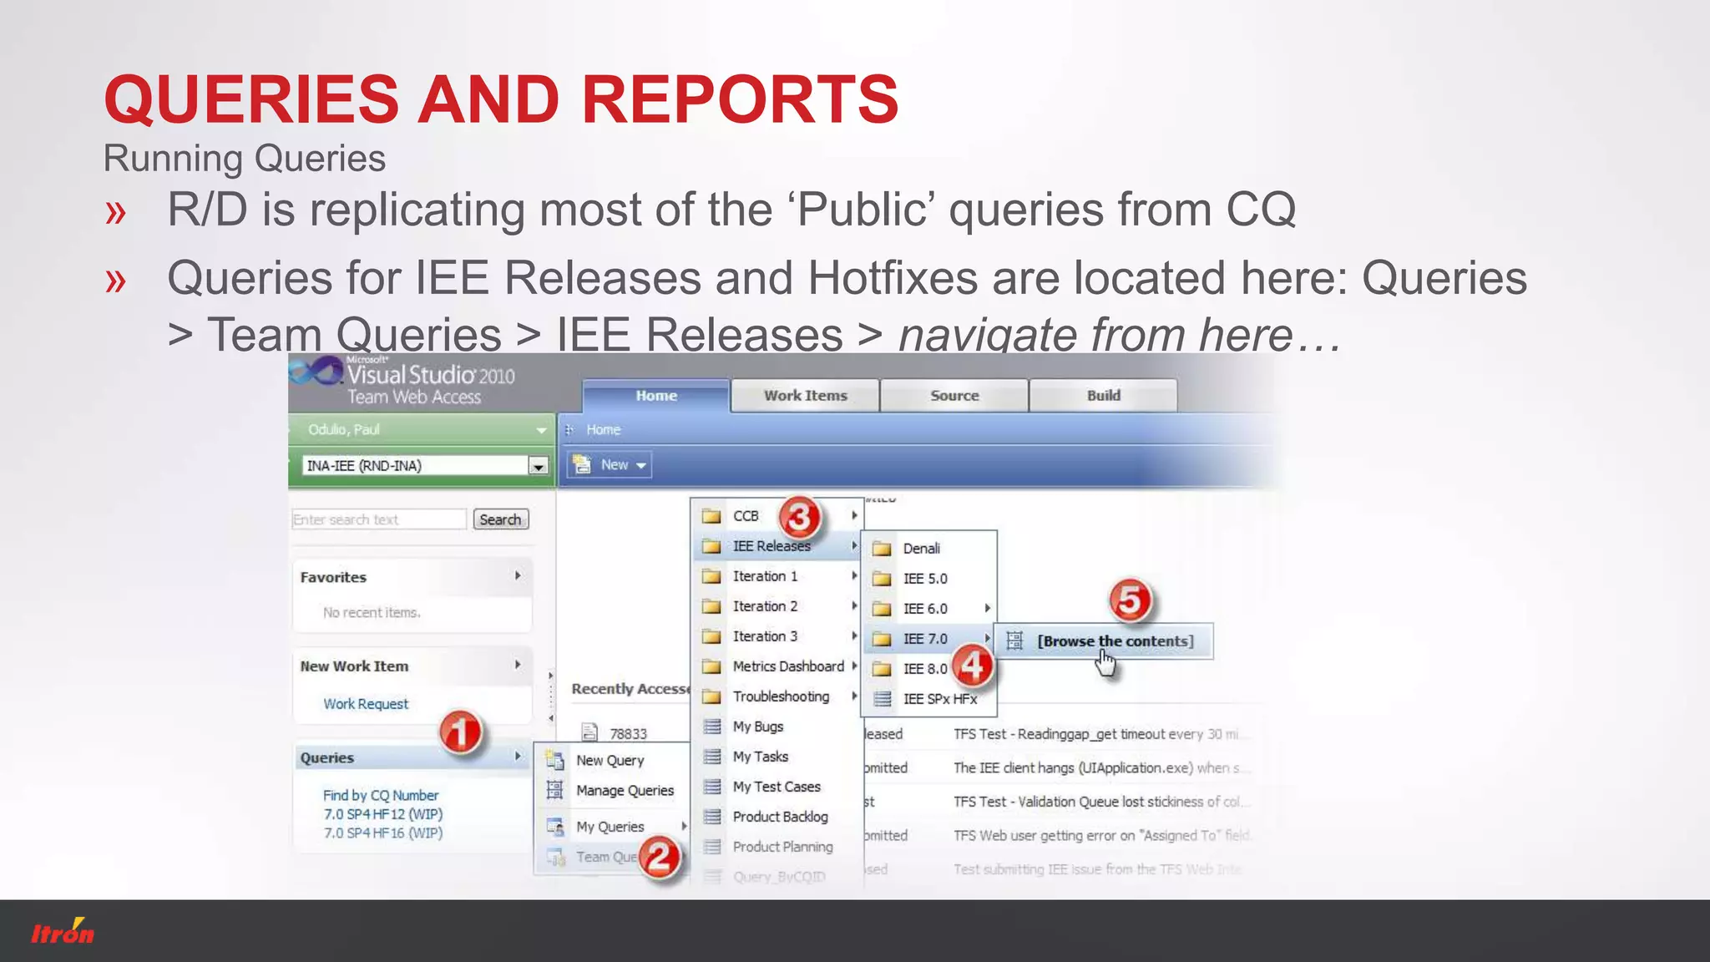This screenshot has height=962, width=1710.
Task: Click the IEE 8.0 folder icon
Action: pos(882,669)
